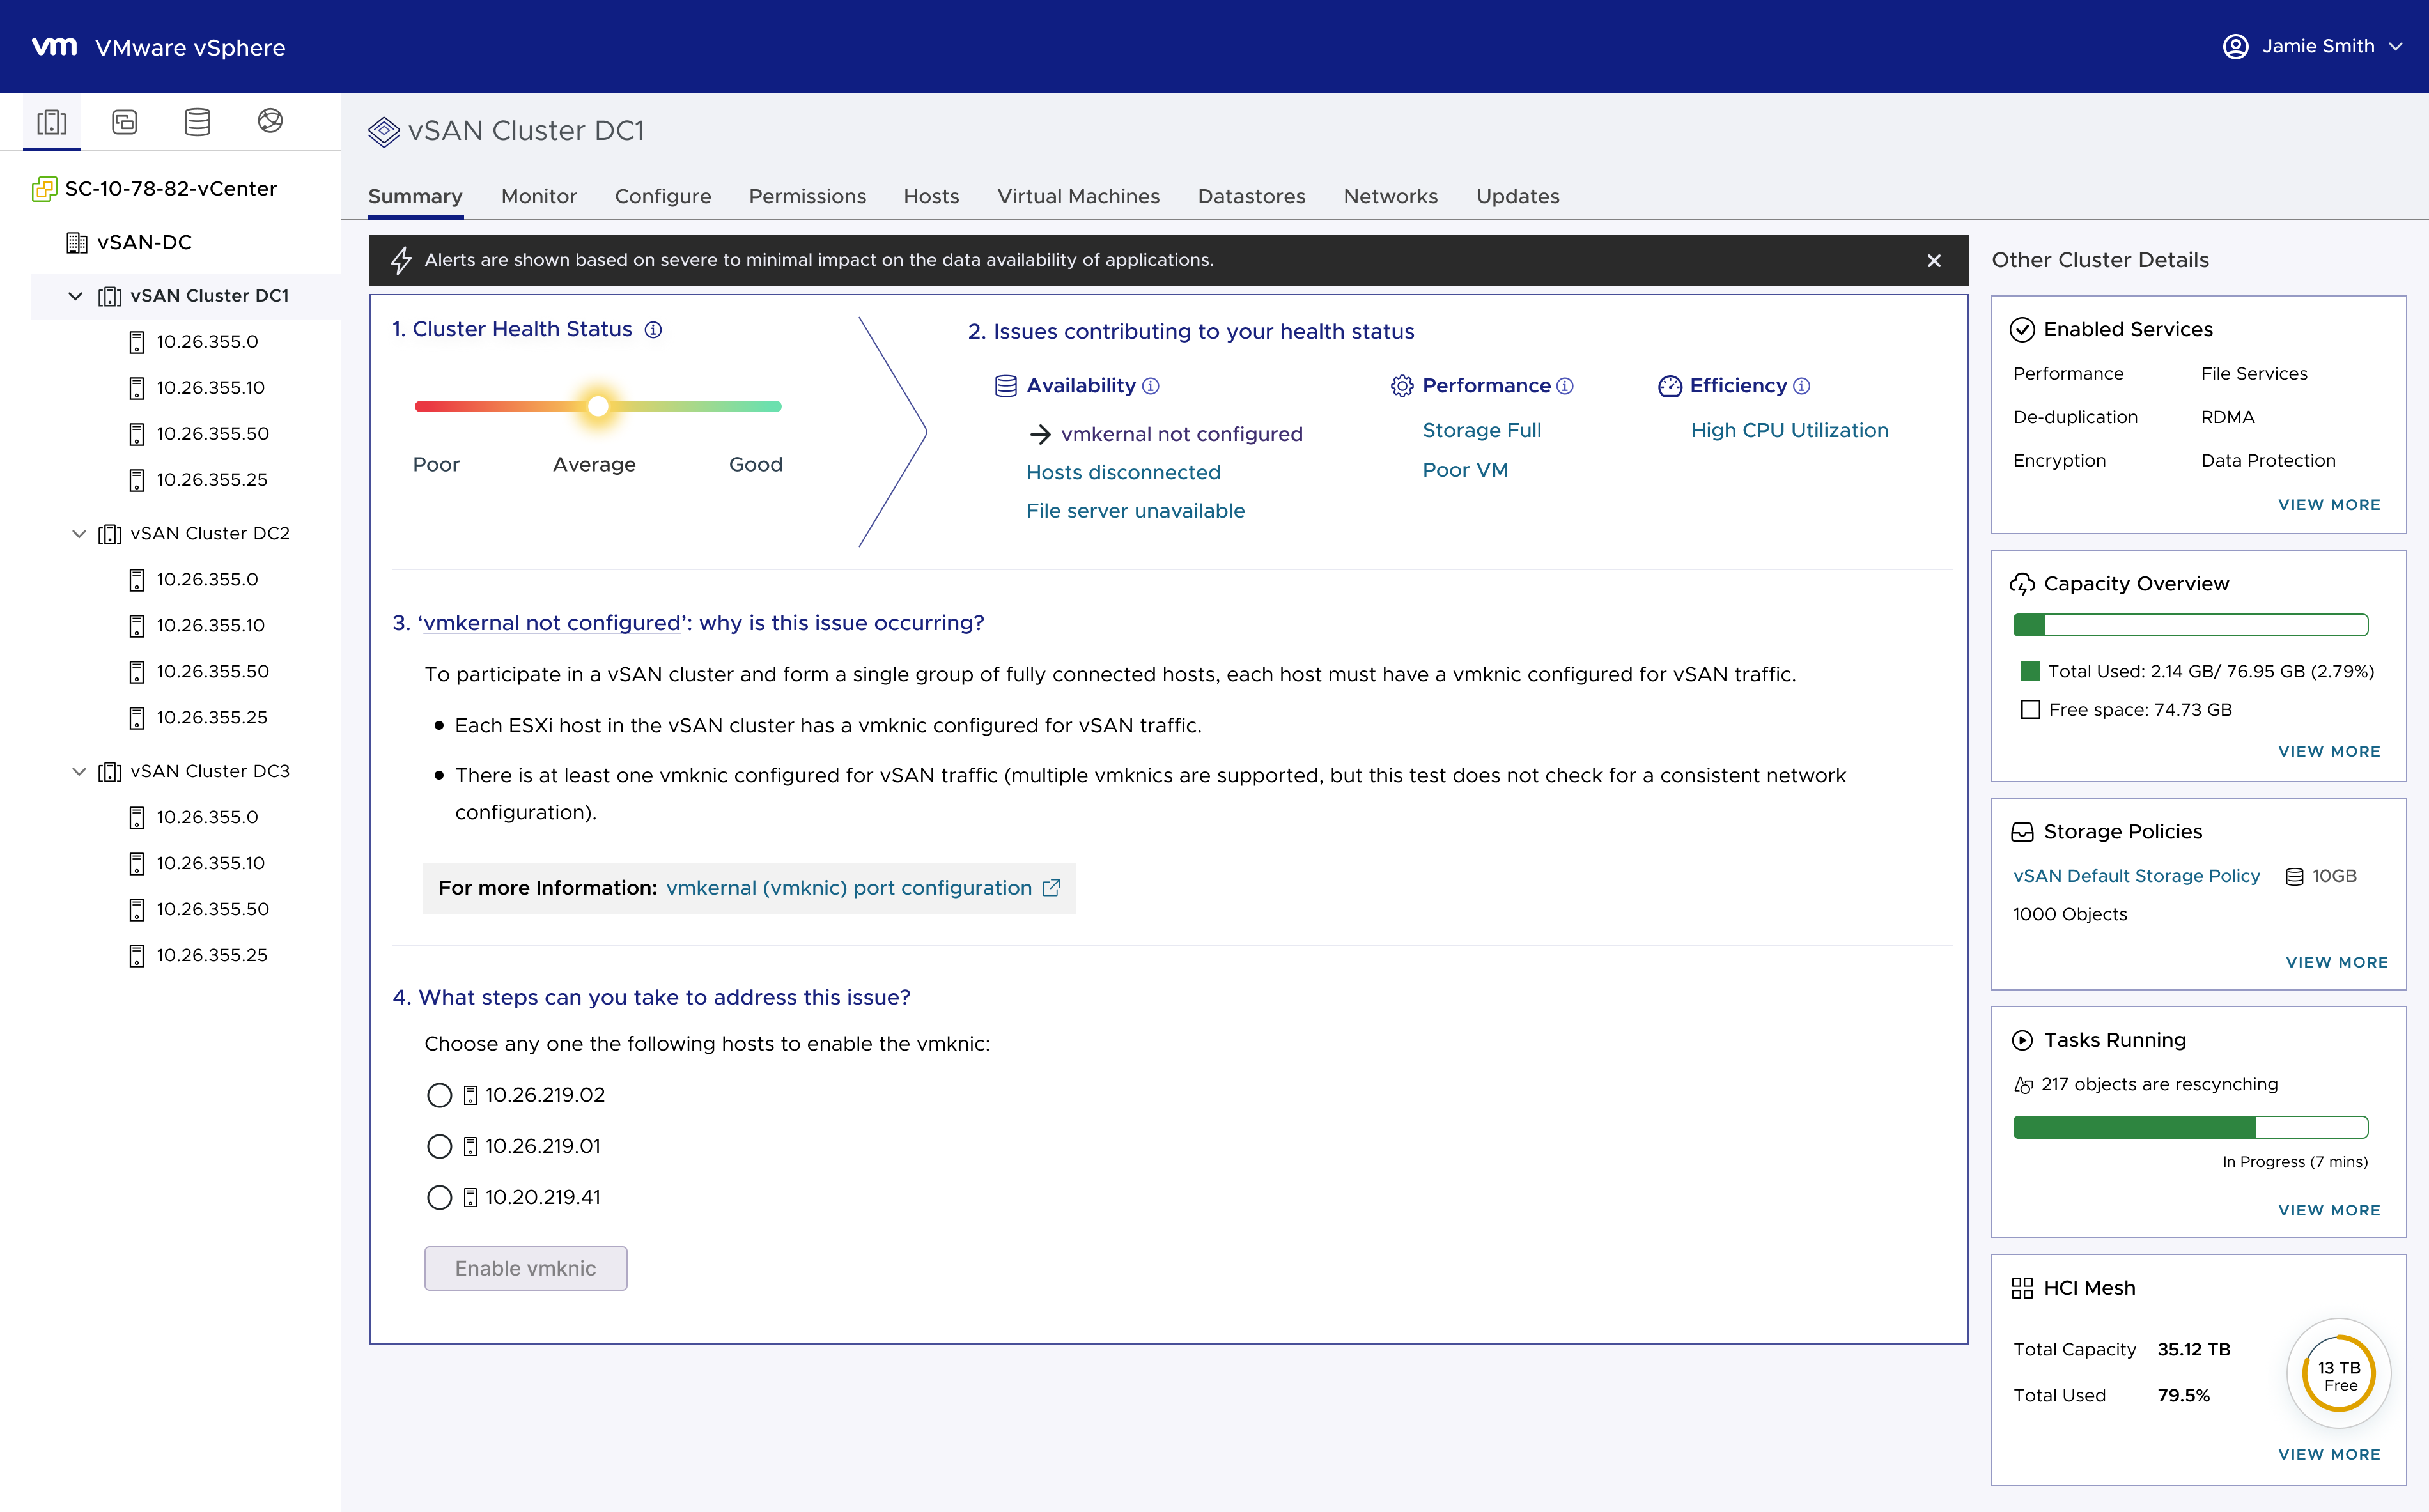
Task: Select host 10.26.219.01 radio button
Action: click(439, 1147)
